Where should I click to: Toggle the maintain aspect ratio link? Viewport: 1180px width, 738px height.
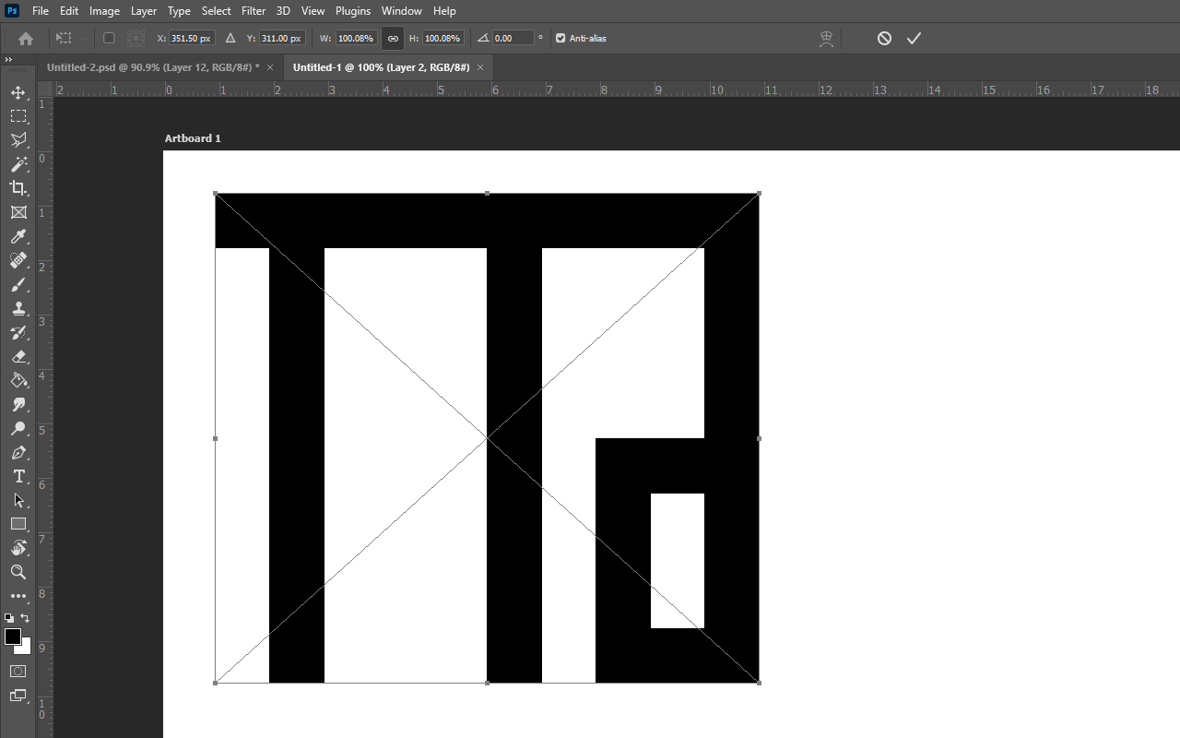pyautogui.click(x=393, y=39)
